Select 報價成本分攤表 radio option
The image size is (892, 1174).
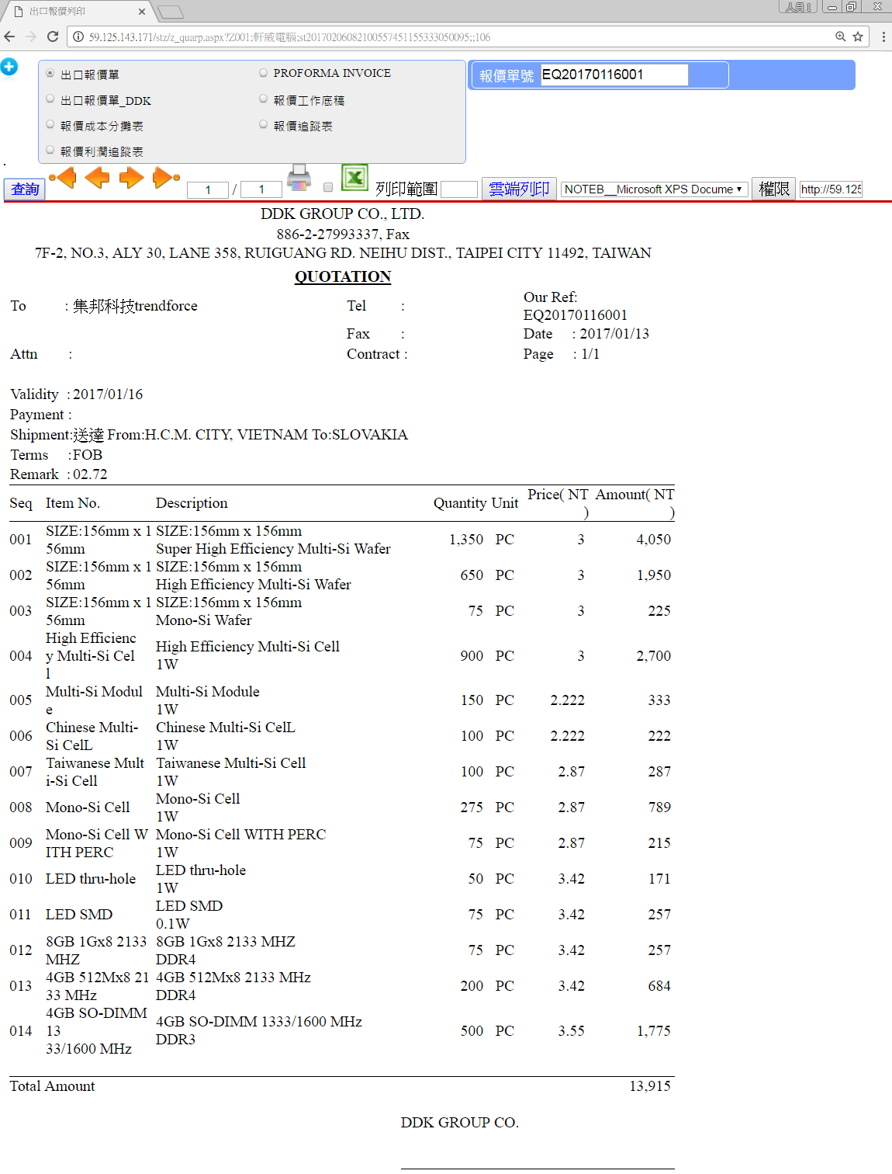tap(50, 124)
